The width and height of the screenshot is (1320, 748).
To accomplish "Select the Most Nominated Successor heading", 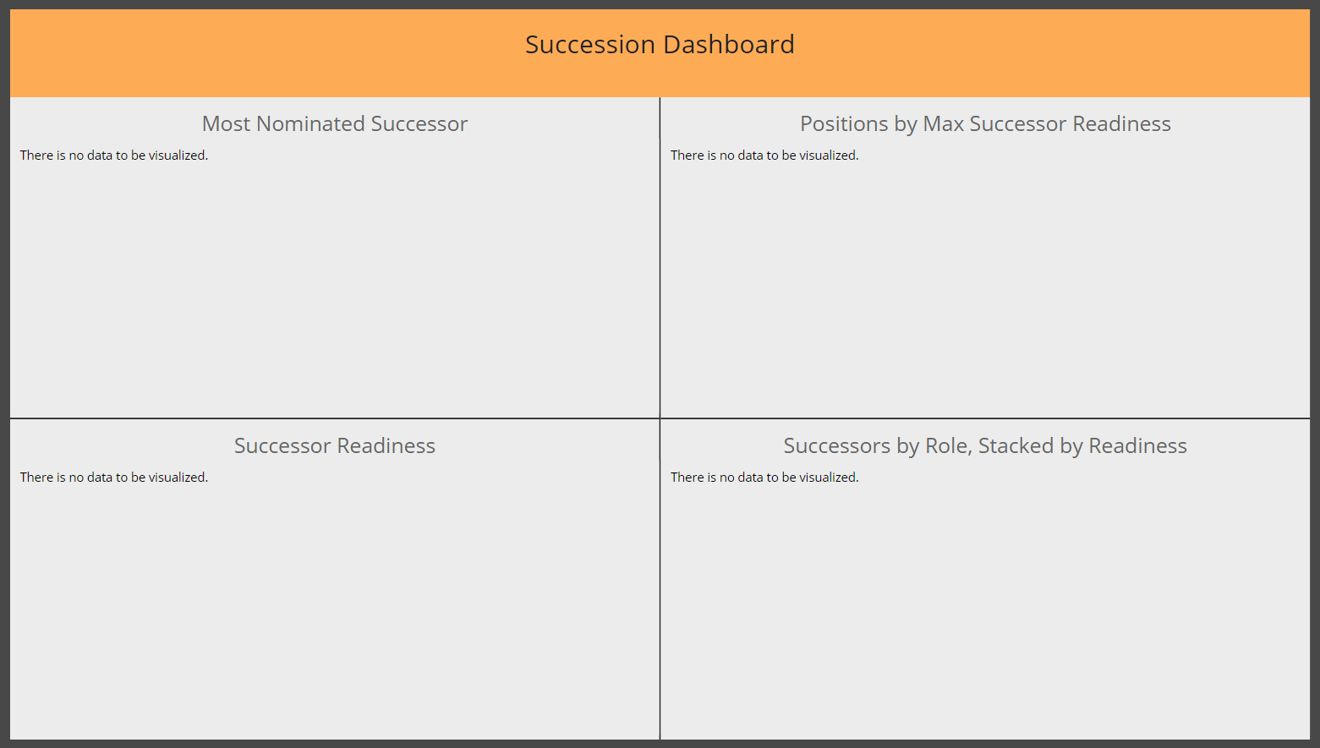I will pyautogui.click(x=335, y=123).
